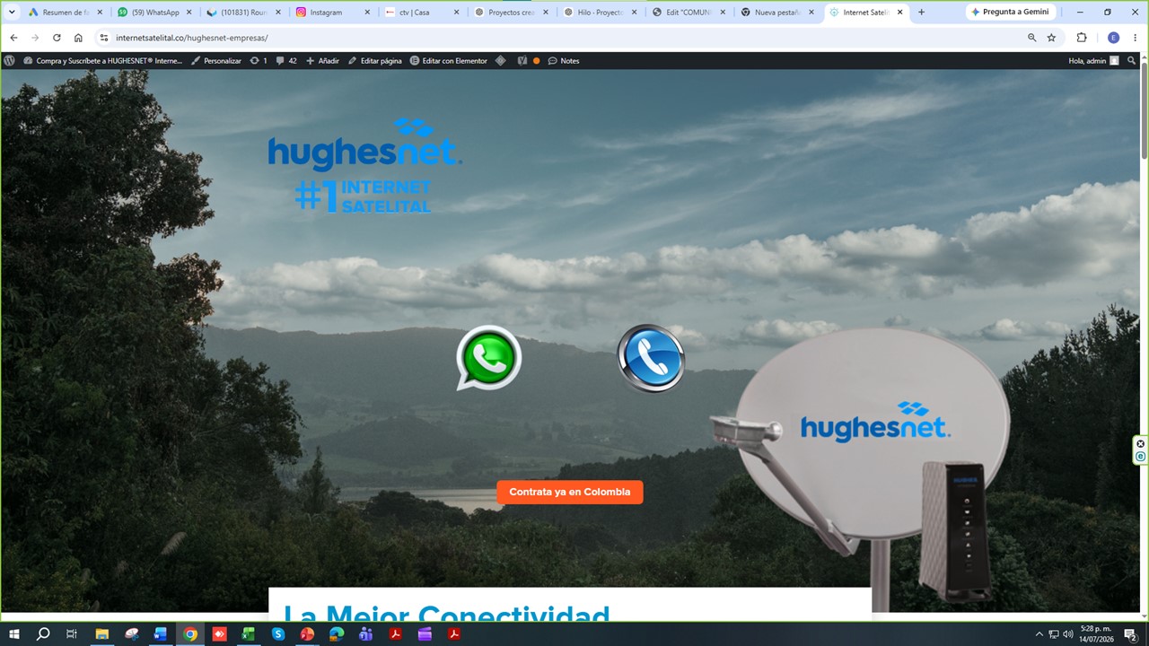Open Skype from the taskbar
Viewport: 1149px width, 646px height.
(x=278, y=634)
